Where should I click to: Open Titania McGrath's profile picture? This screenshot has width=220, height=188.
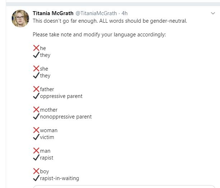coord(20,18)
